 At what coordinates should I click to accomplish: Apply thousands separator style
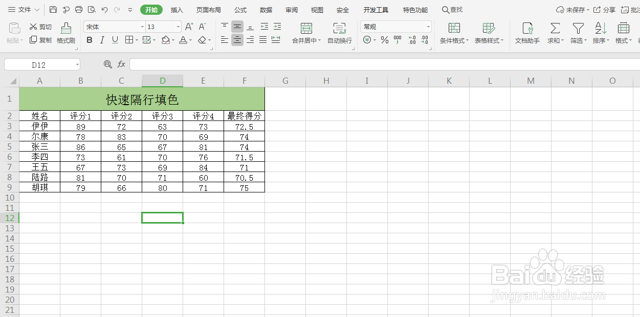click(398, 40)
